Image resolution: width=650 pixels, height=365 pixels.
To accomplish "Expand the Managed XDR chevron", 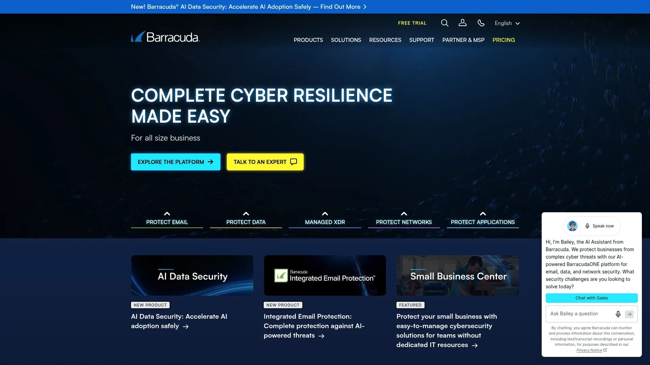I will (x=325, y=214).
